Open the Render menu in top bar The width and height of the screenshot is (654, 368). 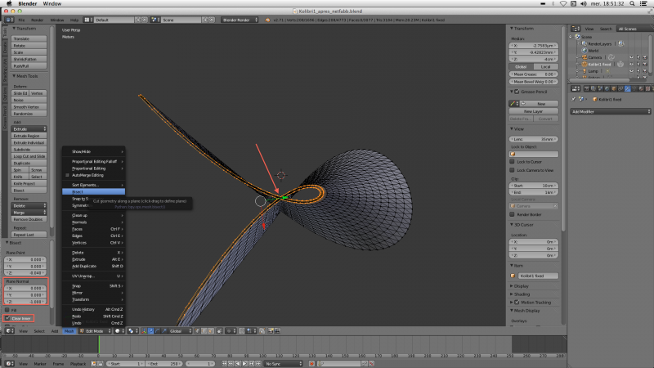click(37, 20)
